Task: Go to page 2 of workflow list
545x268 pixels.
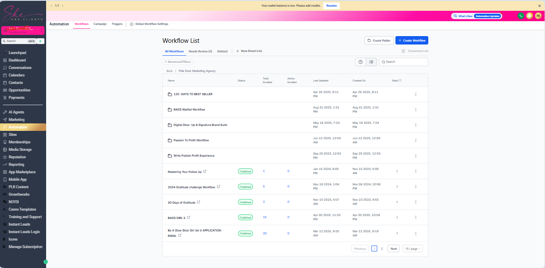Action: point(382,248)
